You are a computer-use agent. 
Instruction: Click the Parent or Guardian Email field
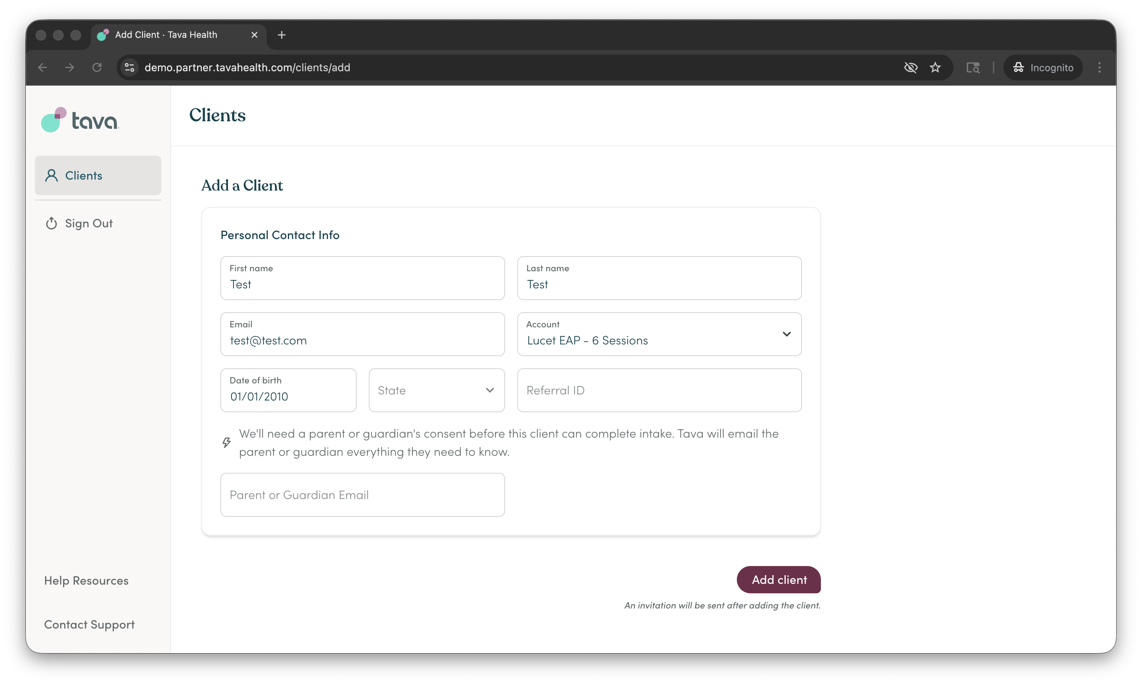click(x=362, y=495)
